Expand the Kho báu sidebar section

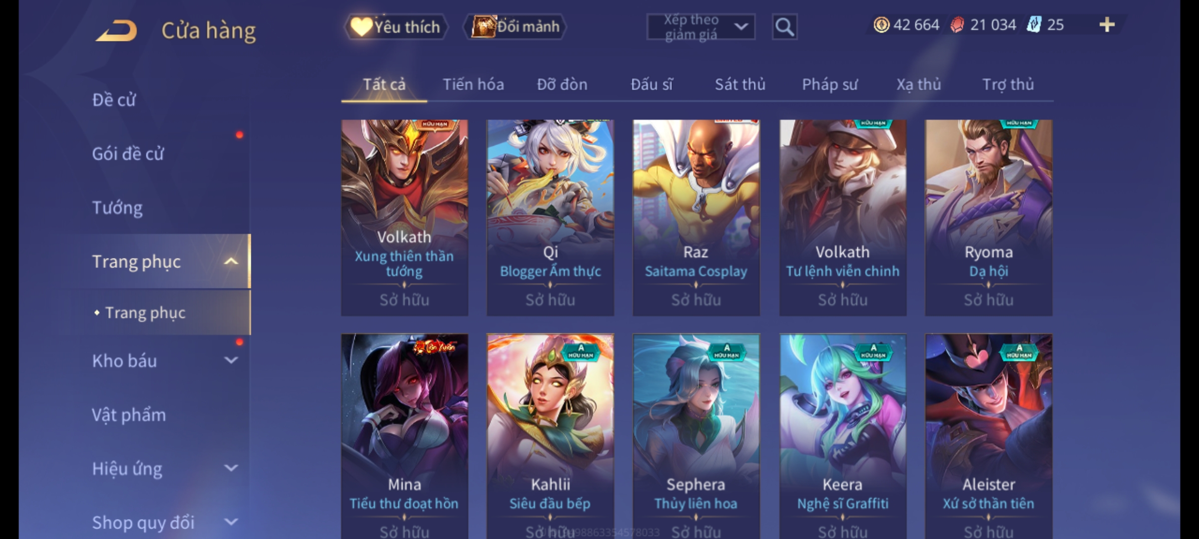click(x=230, y=360)
